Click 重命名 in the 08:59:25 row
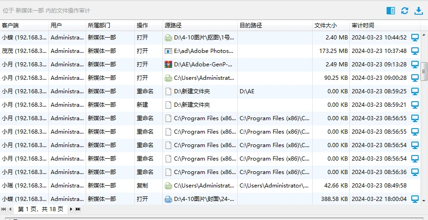 (x=145, y=91)
